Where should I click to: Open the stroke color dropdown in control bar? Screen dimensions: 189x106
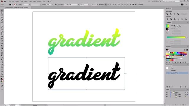click(17, 5)
